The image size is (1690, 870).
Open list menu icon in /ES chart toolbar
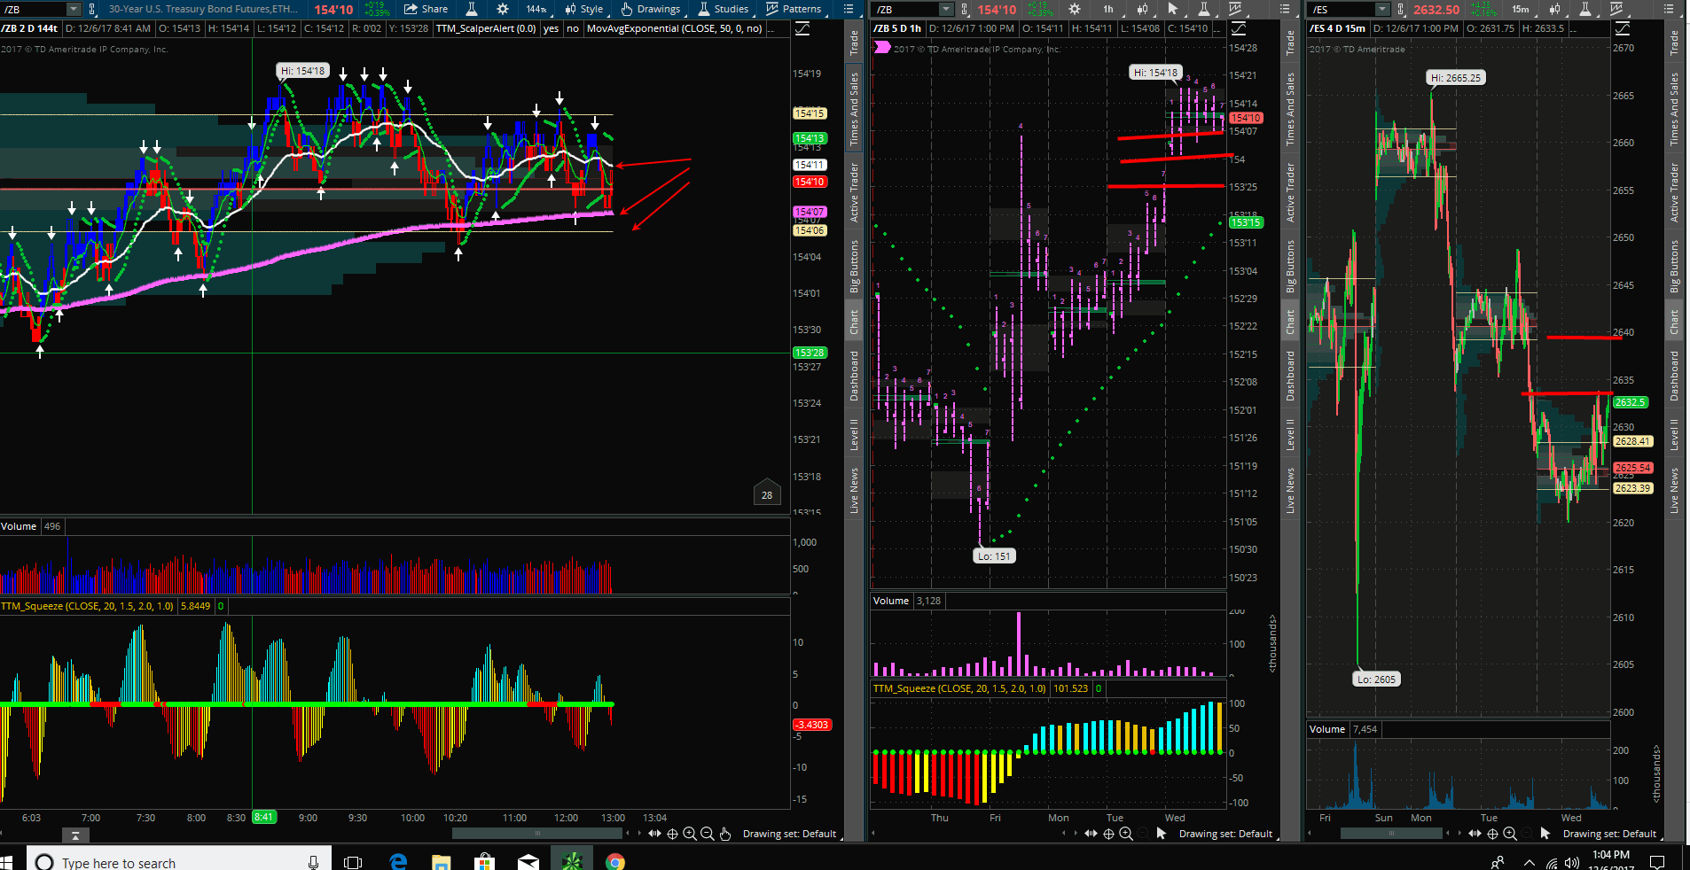[x=1669, y=9]
